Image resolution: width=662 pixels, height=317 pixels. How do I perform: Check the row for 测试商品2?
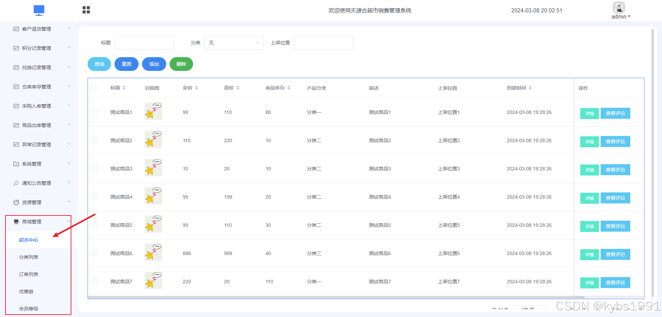pyautogui.click(x=95, y=140)
